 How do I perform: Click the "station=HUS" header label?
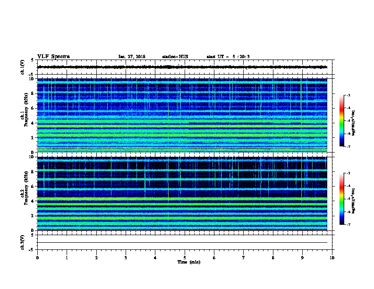click(175, 57)
